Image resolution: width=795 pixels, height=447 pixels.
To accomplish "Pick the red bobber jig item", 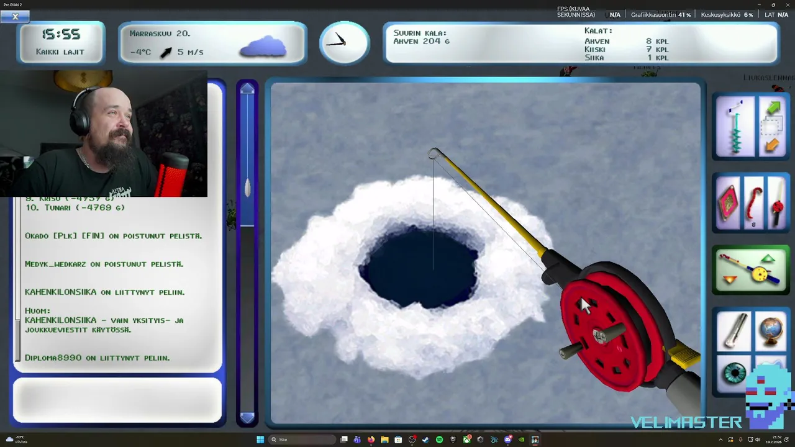I will [776, 203].
